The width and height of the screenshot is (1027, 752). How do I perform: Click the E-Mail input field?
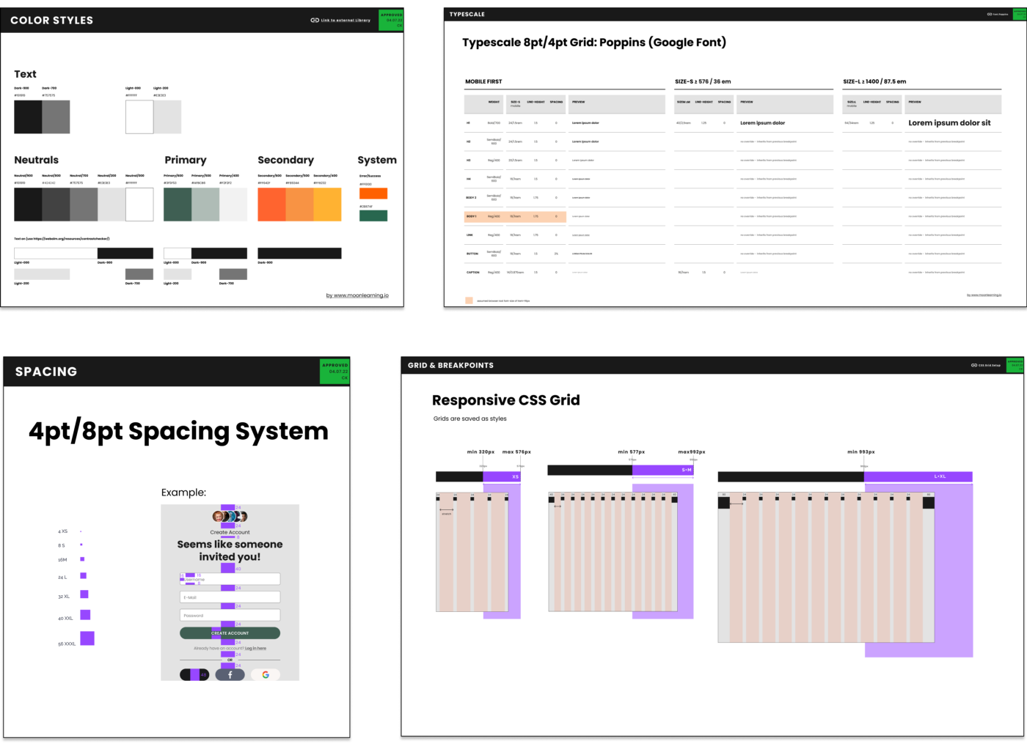tap(230, 597)
